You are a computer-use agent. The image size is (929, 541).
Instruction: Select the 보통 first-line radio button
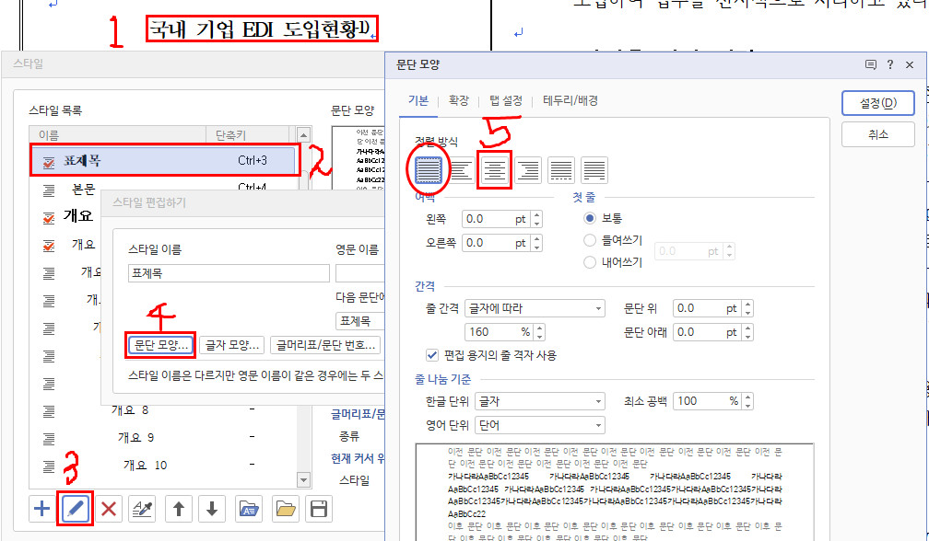tap(590, 218)
